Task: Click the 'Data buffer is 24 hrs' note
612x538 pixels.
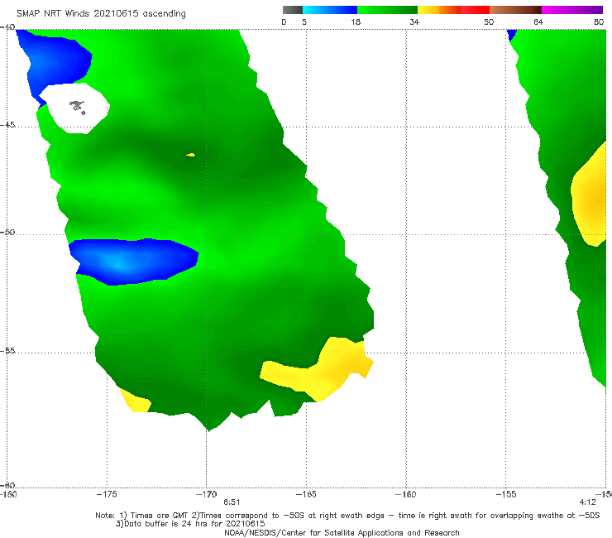Action: [190, 524]
